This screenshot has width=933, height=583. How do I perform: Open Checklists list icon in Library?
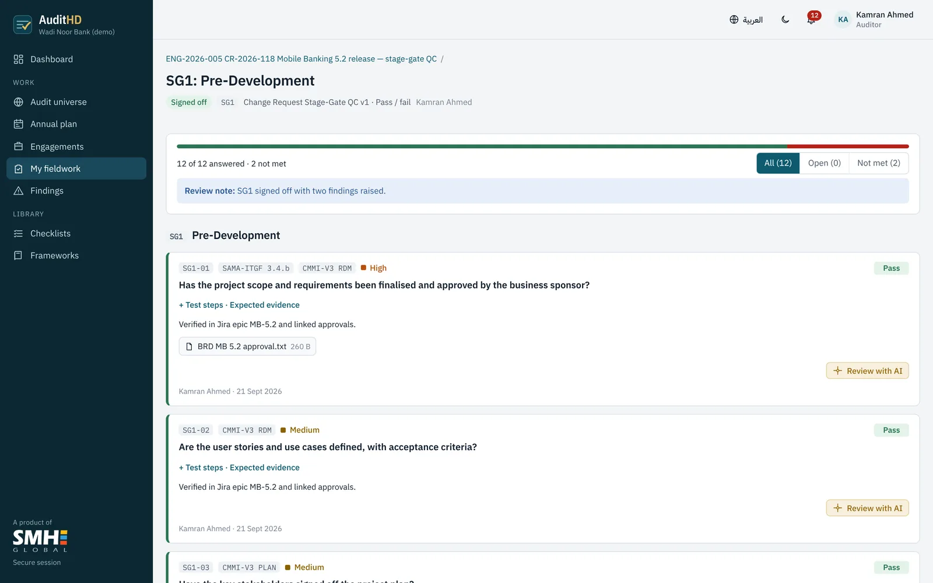coord(19,233)
